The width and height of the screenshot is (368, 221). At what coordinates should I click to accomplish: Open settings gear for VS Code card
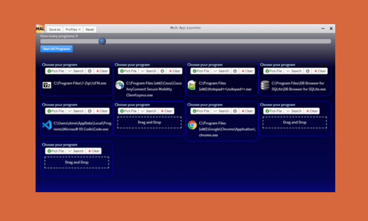coord(90,111)
